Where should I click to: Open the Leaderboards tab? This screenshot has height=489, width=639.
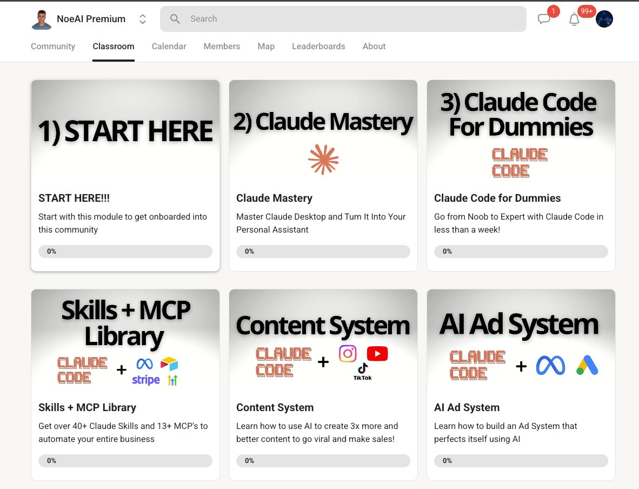tap(318, 47)
